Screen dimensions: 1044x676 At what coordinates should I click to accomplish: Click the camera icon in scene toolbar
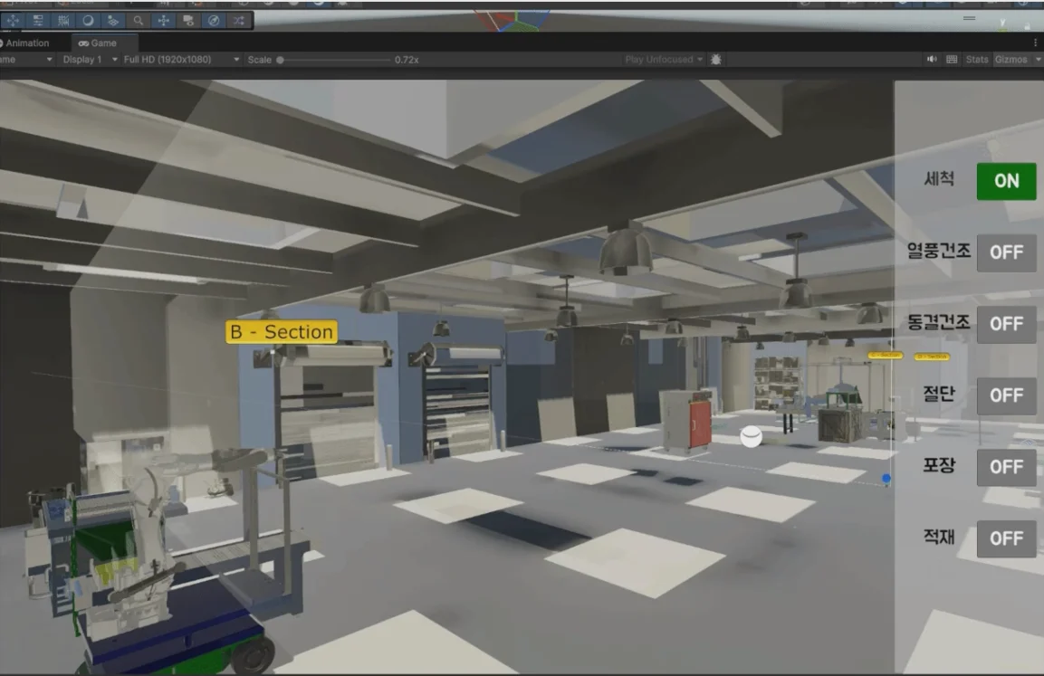tap(188, 20)
